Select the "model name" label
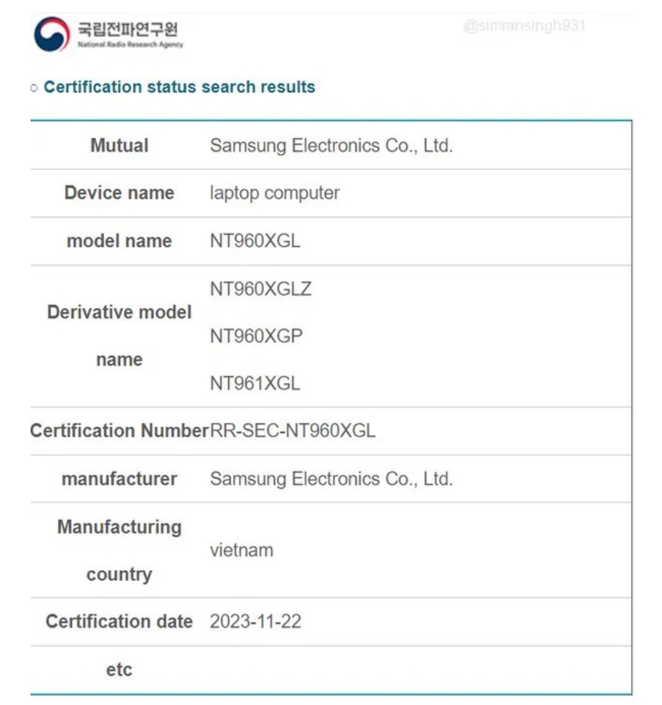The image size is (662, 705). click(119, 241)
